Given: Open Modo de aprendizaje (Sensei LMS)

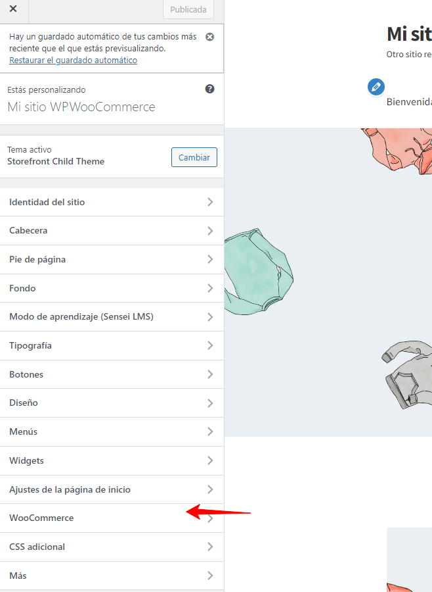Looking at the screenshot, I should tap(112, 317).
